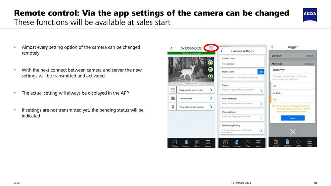Select the Low sensitivity option
Viewport: 331px width, 186px height.
tap(275, 86)
